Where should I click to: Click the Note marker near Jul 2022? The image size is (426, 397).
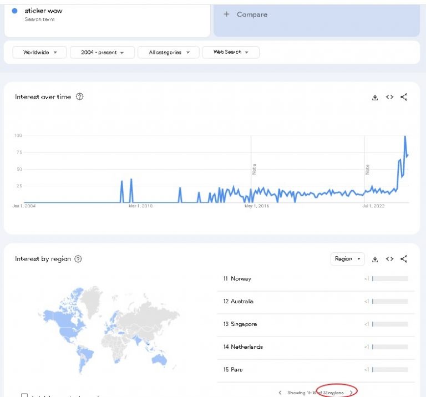click(367, 169)
